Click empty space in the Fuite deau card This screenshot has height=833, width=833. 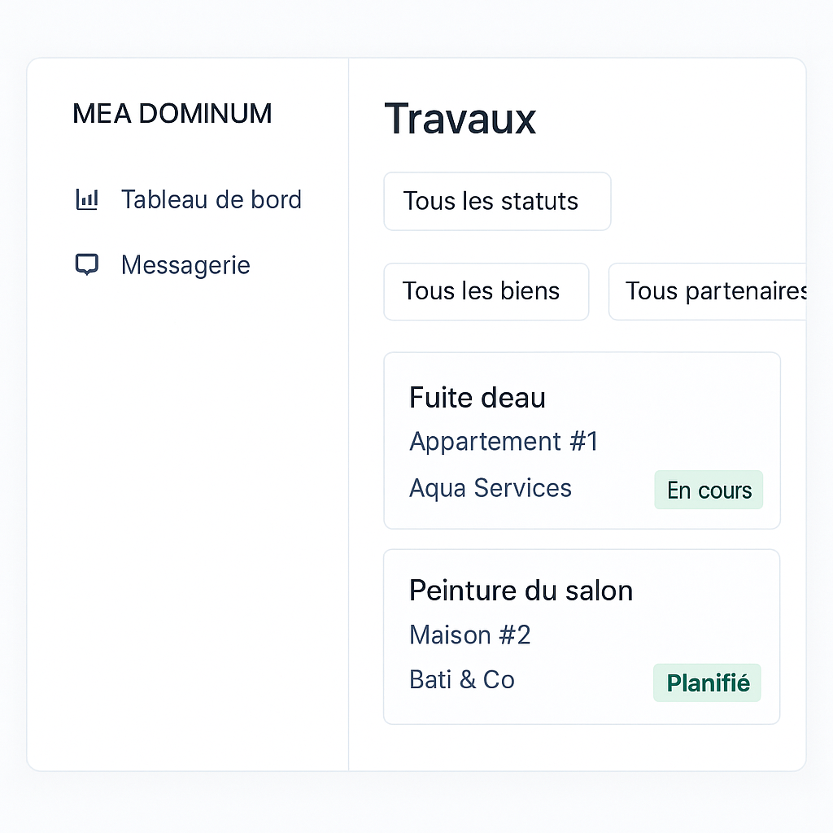coord(691,407)
